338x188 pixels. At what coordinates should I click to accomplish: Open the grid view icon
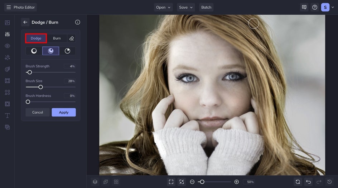pos(116,182)
